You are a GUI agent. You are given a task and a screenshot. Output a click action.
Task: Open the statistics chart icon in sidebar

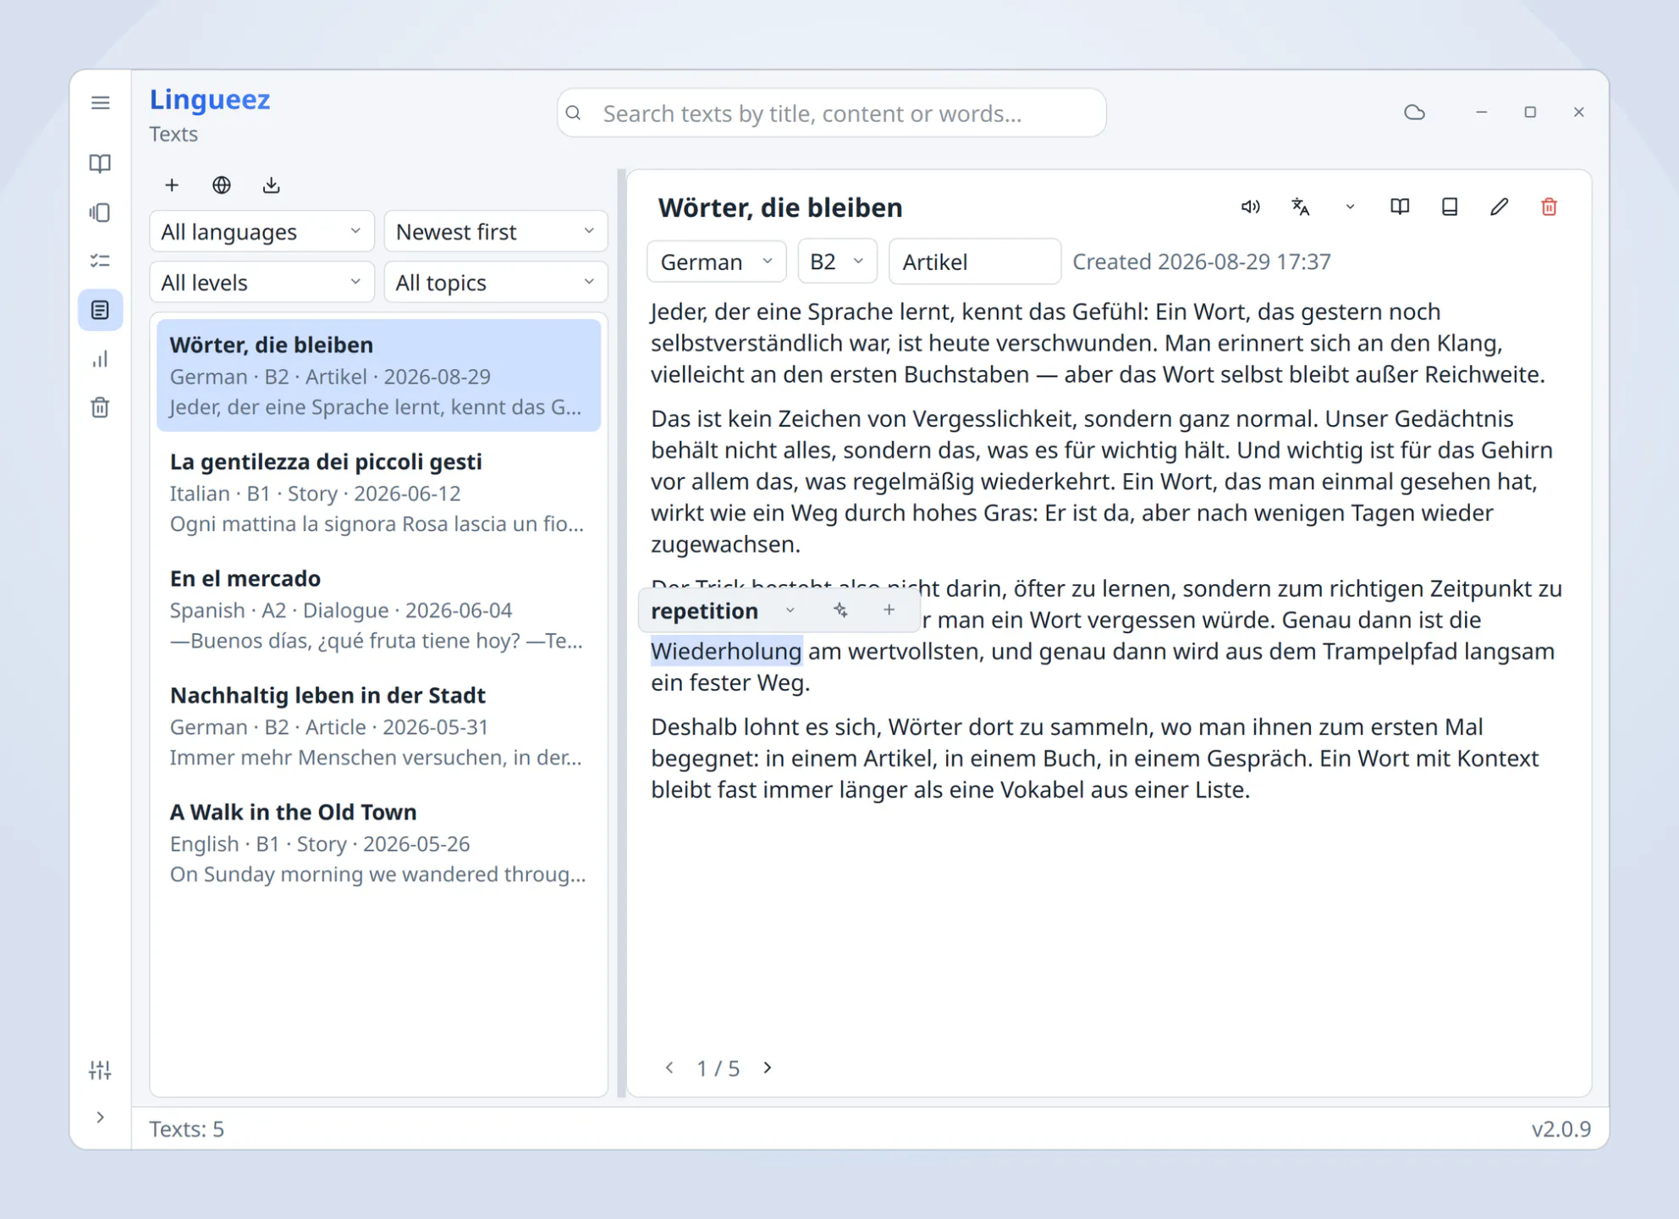point(100,359)
